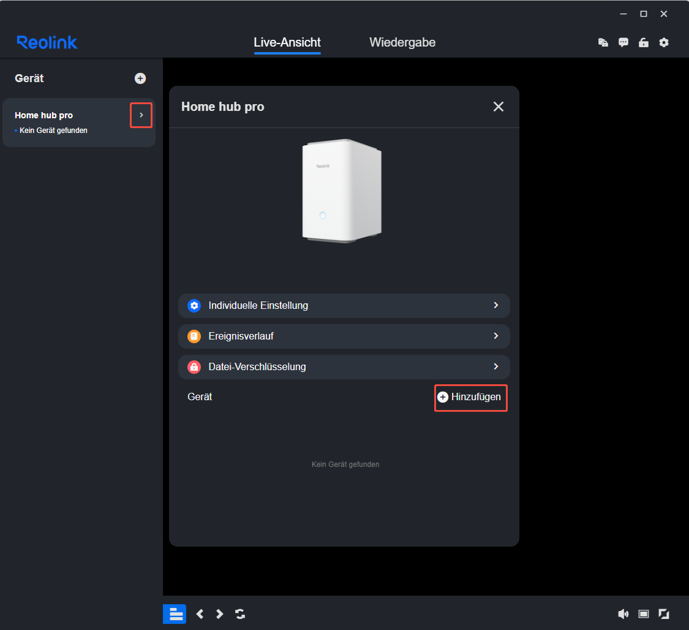Mute audio with the speaker icon
Viewport: 689px width, 630px height.
tap(623, 613)
